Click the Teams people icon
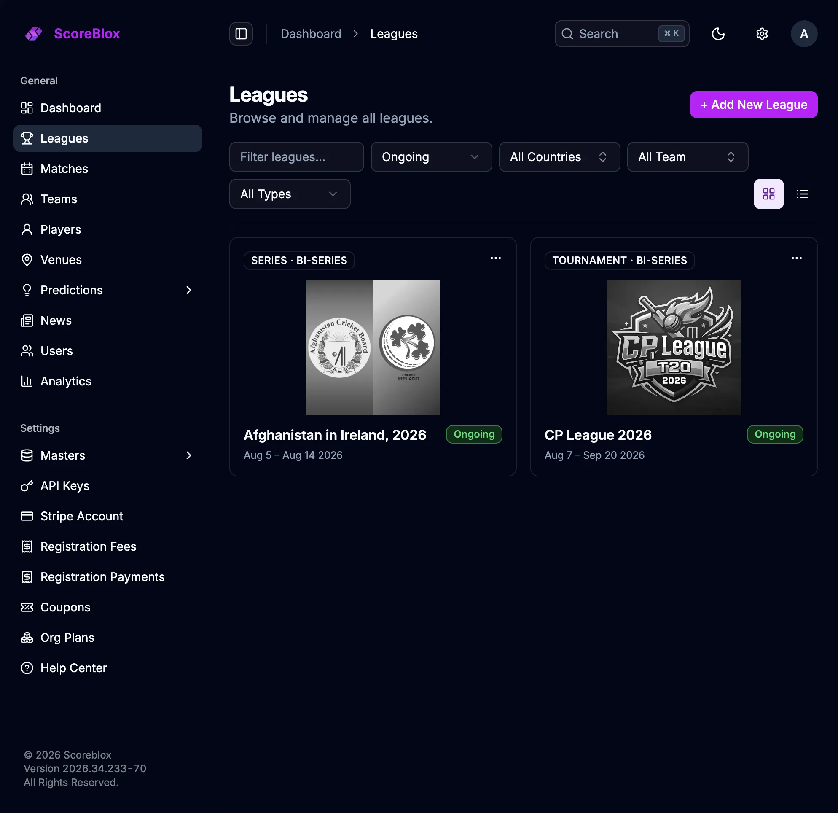 point(27,199)
